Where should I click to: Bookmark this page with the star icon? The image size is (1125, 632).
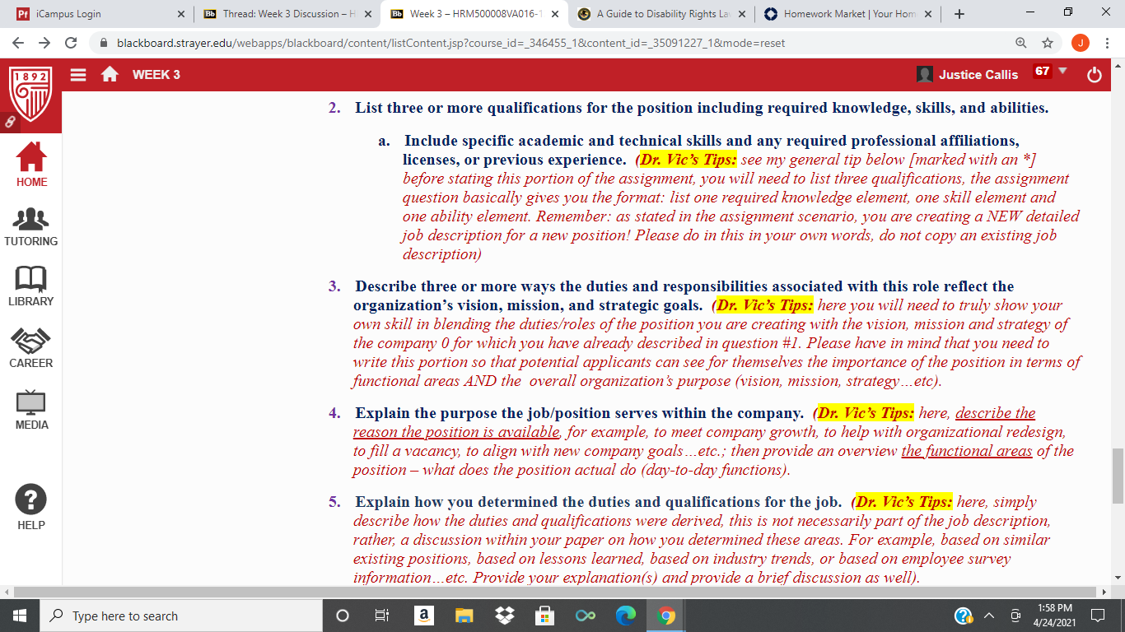(x=1048, y=43)
